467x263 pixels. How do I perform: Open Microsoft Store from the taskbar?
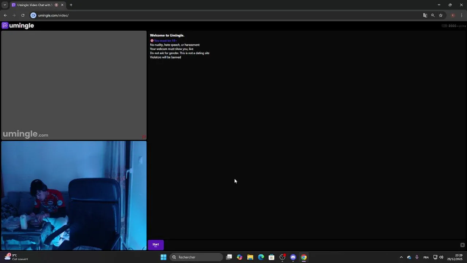[x=271, y=257]
